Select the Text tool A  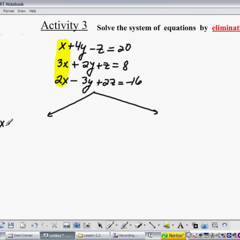pyautogui.click(x=180, y=226)
